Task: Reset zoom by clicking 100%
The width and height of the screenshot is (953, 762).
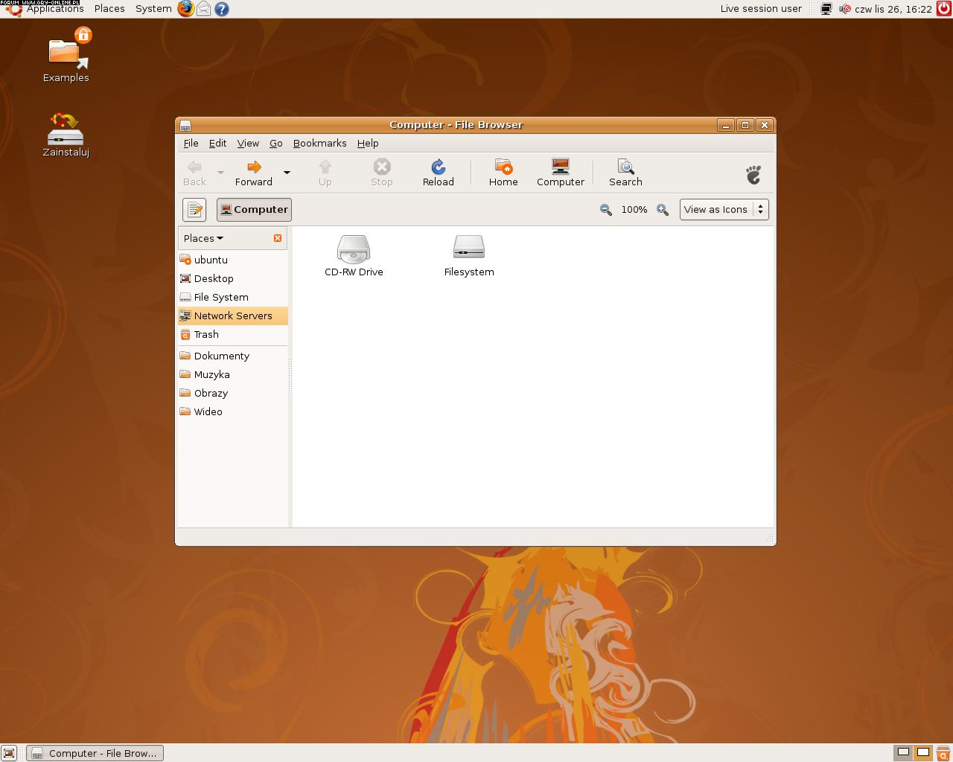Action: pyautogui.click(x=634, y=210)
